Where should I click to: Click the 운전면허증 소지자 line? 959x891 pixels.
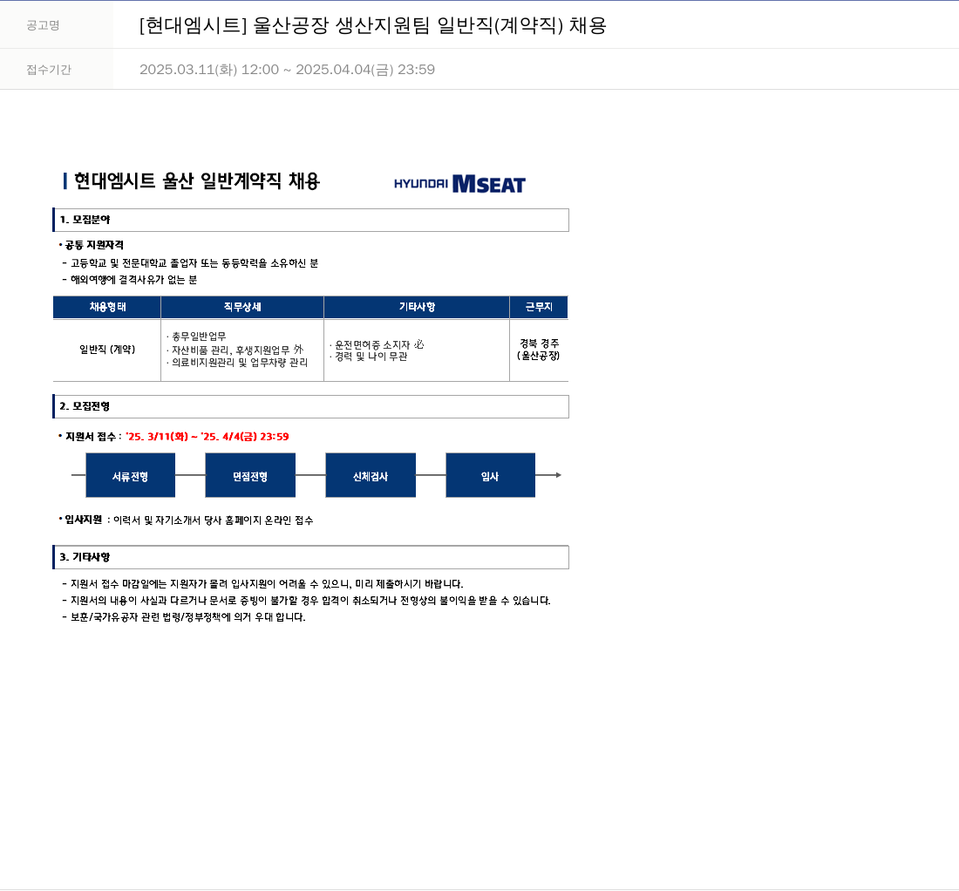(377, 344)
